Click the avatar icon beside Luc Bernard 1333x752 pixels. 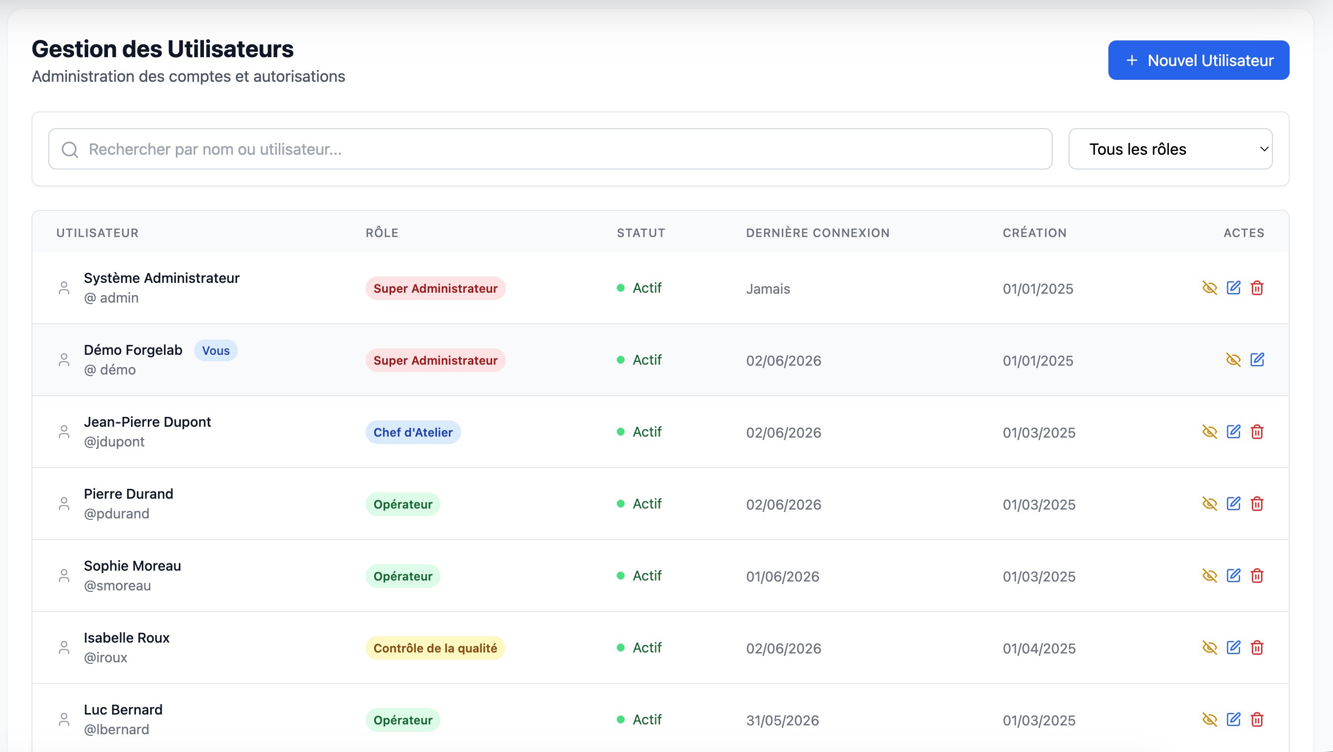click(64, 719)
